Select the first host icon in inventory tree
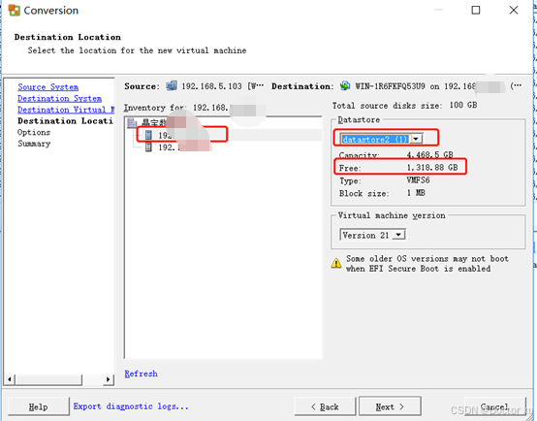Screen dimensions: 537x421 point(148,135)
